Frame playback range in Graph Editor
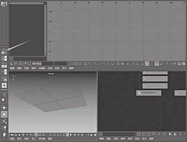The width and height of the screenshot is (187, 142). tap(76, 64)
